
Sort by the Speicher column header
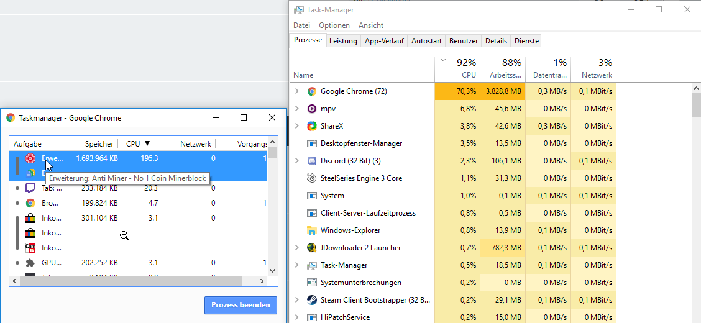click(91, 144)
